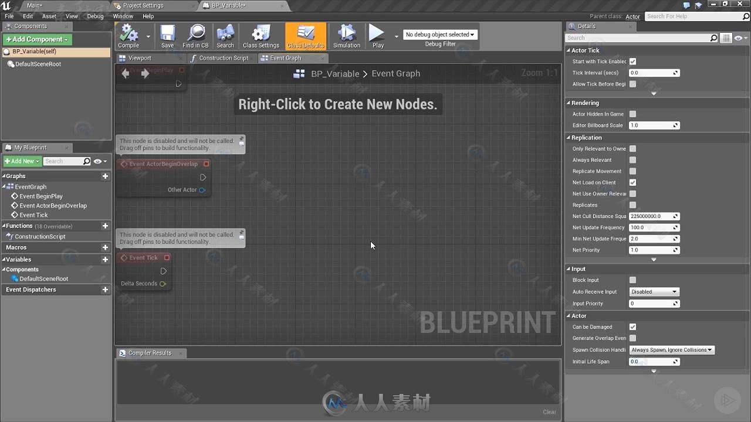The image size is (751, 422).
Task: Enable Always Relevant checkbox
Action: coord(632,160)
